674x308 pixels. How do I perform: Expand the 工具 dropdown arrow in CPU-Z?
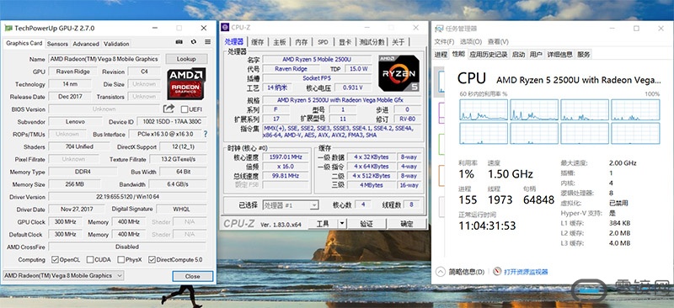[x=342, y=223]
